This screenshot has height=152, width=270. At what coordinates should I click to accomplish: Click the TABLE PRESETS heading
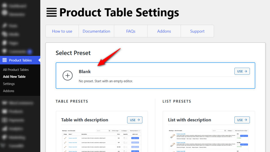[x=72, y=101]
